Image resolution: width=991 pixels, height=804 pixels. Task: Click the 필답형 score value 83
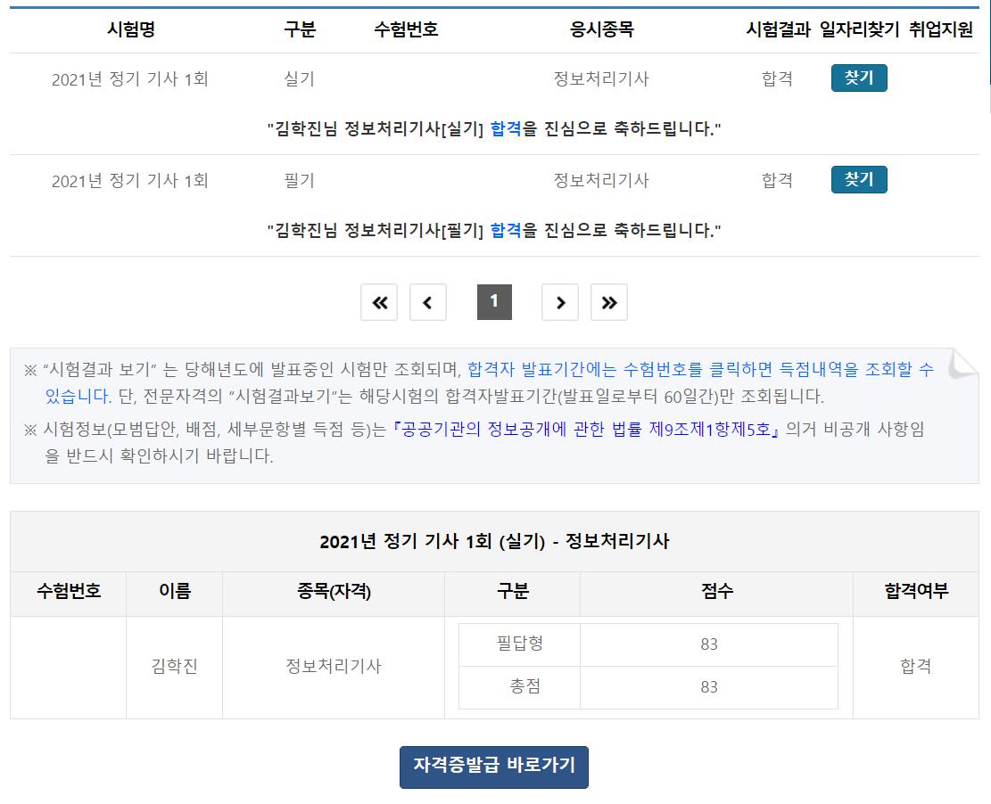click(709, 644)
